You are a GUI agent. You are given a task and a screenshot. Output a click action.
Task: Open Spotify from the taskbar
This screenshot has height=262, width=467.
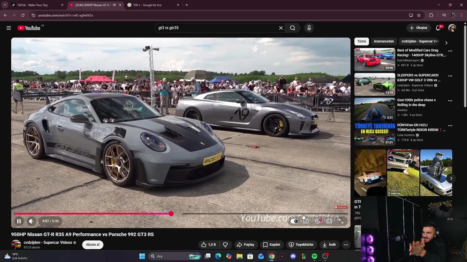[x=314, y=256]
